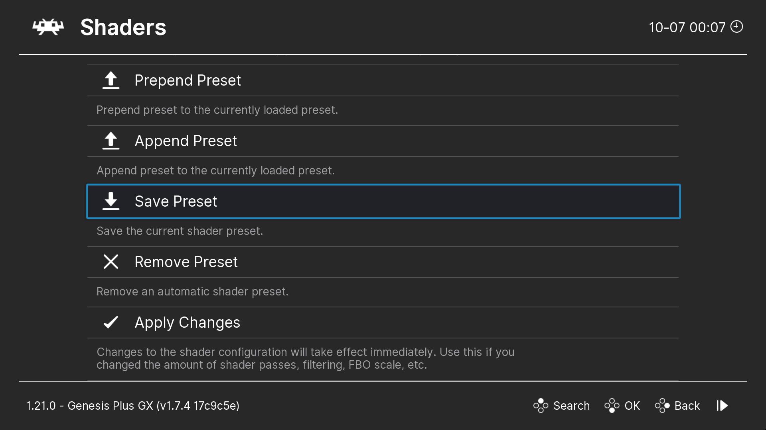766x430 pixels.
Task: Click the Back label in the footer
Action: click(x=687, y=406)
